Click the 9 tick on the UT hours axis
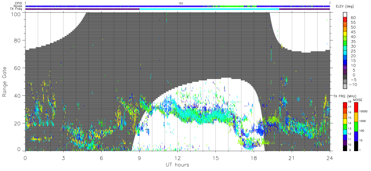The height and width of the screenshot is (171, 371). pyautogui.click(x=139, y=158)
